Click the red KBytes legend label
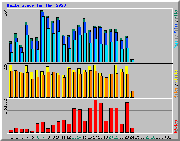 pos(176,127)
